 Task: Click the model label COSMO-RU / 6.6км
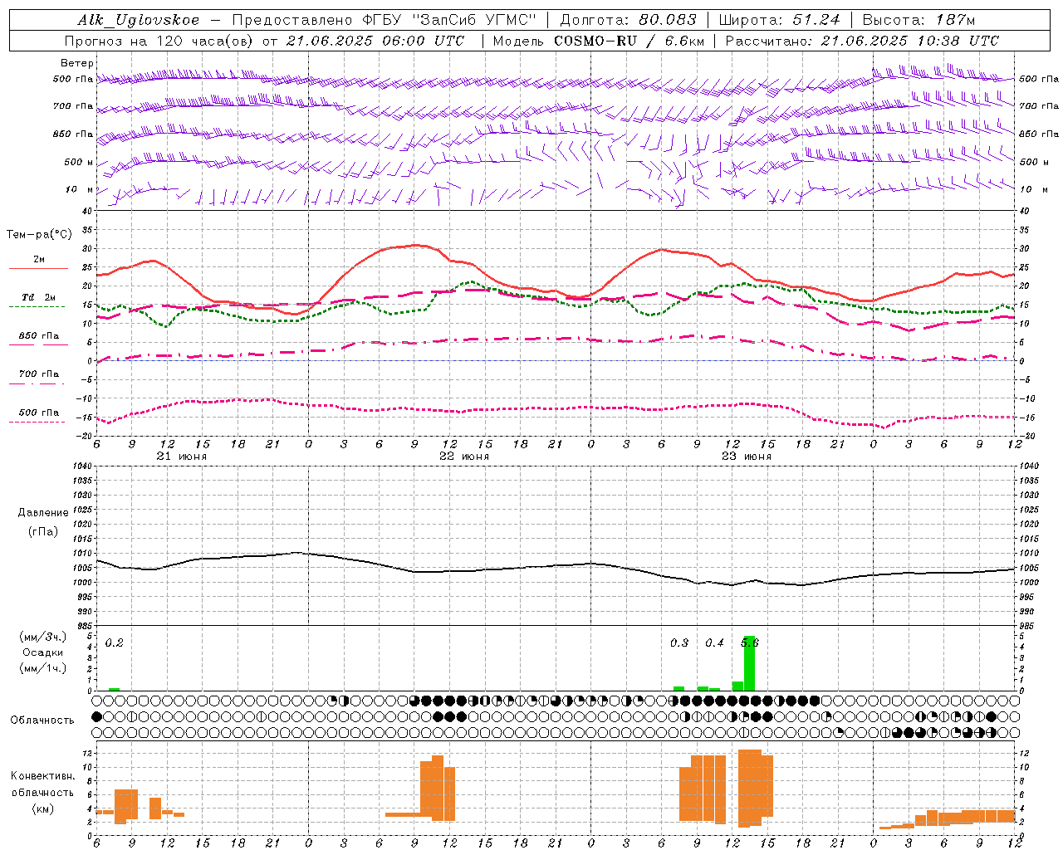point(629,41)
